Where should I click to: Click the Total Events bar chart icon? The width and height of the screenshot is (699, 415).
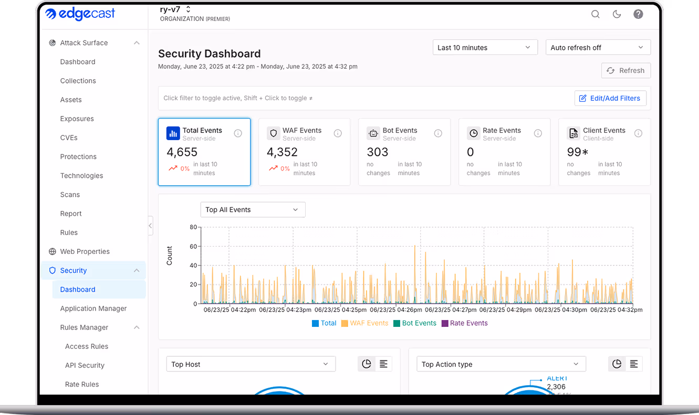coord(173,133)
